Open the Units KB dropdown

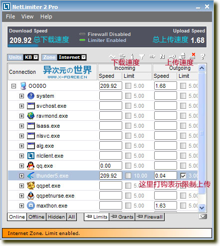point(36,57)
